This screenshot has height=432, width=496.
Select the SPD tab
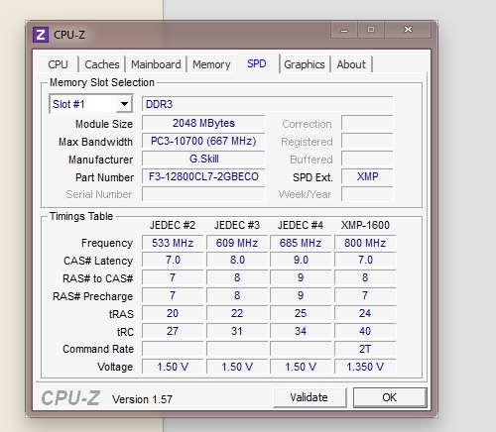click(257, 63)
